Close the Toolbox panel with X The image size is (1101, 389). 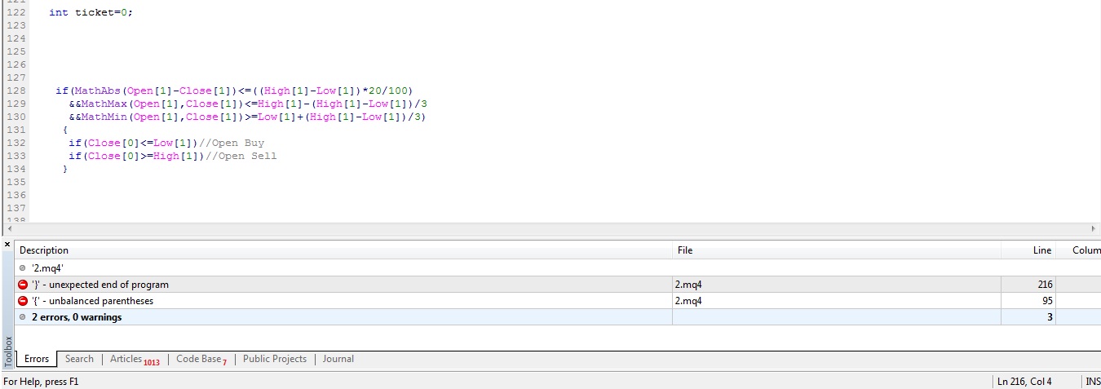(7, 245)
